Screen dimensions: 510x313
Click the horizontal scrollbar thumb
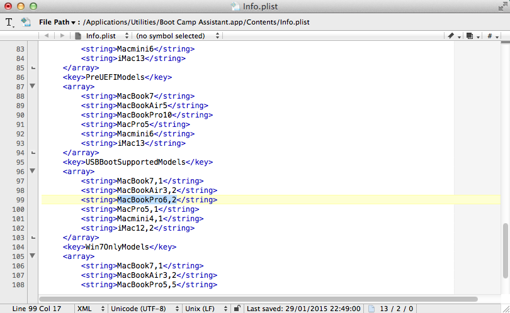click(259, 299)
